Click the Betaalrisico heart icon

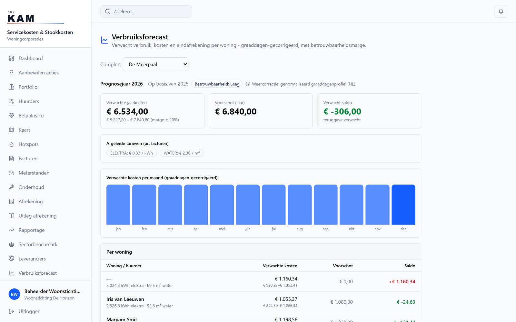[x=12, y=116]
